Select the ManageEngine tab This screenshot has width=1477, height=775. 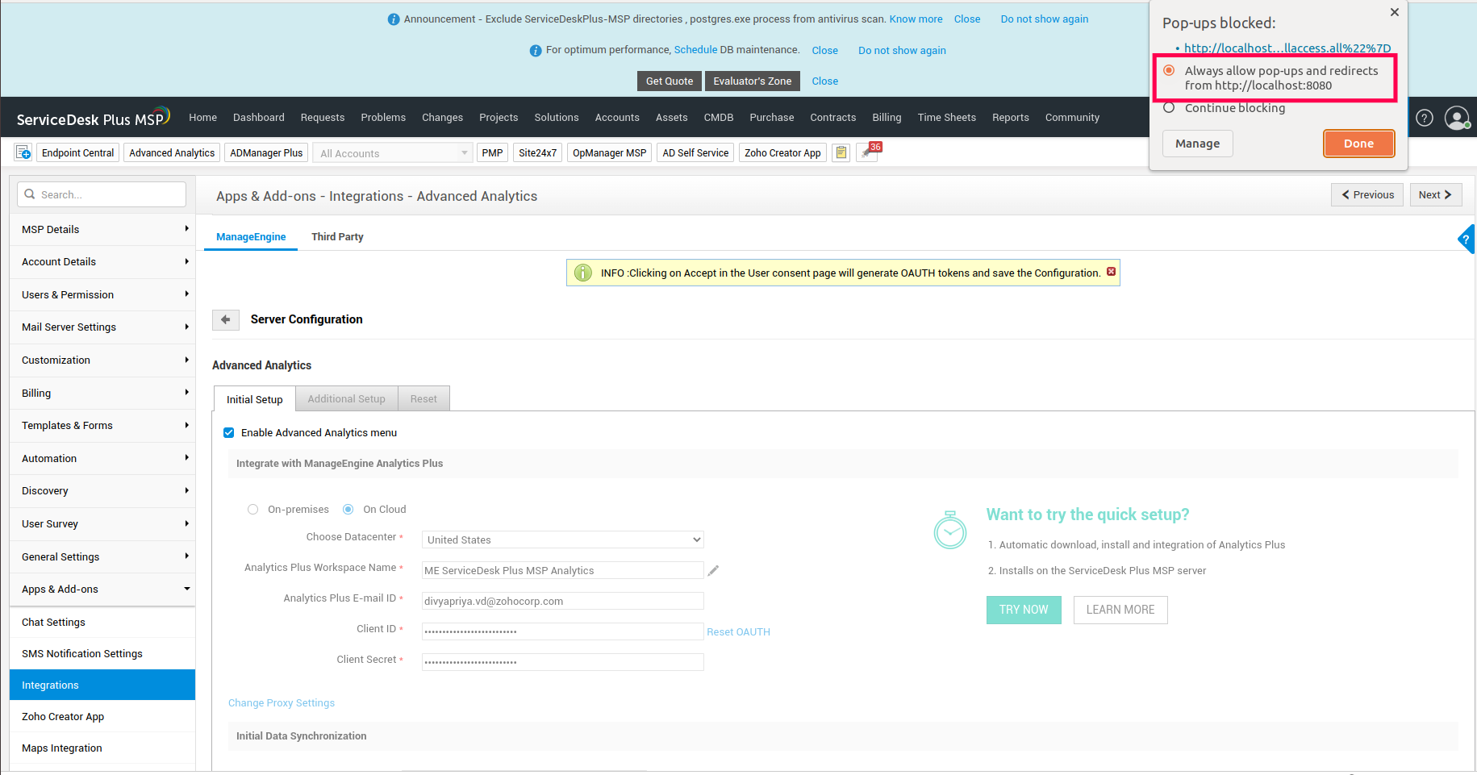tap(251, 237)
